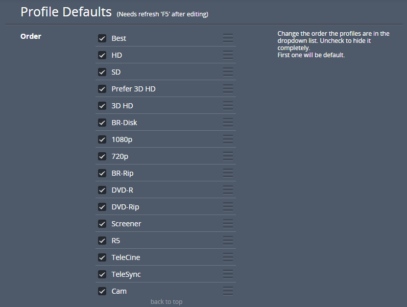The image size is (407, 307).
Task: Click the Cam profile label
Action: [119, 291]
